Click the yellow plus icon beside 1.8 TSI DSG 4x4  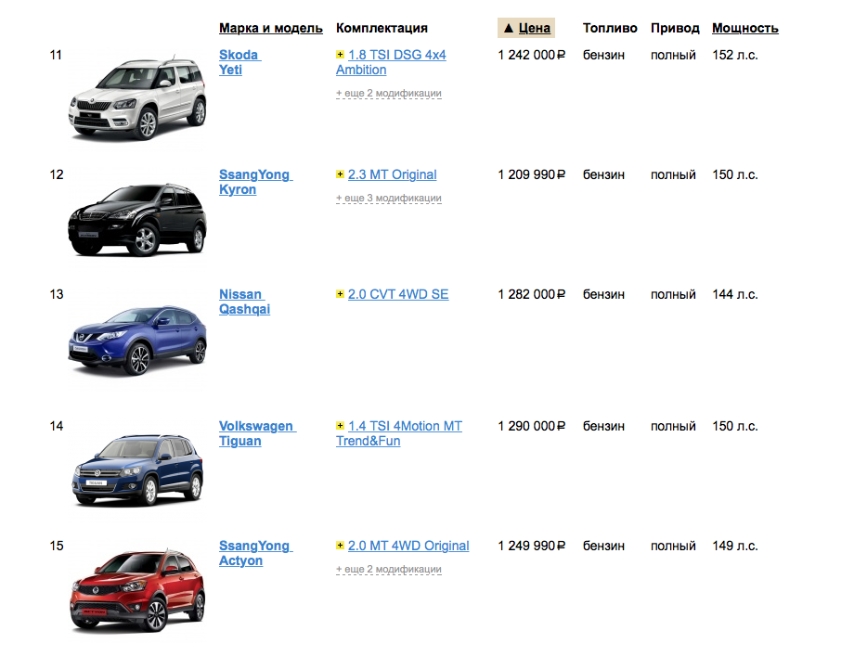(x=340, y=56)
